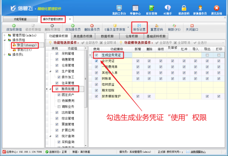This screenshot has width=228, height=156.
Task: Check the 导出 box for 生成业务凭证
Action: 207,55
